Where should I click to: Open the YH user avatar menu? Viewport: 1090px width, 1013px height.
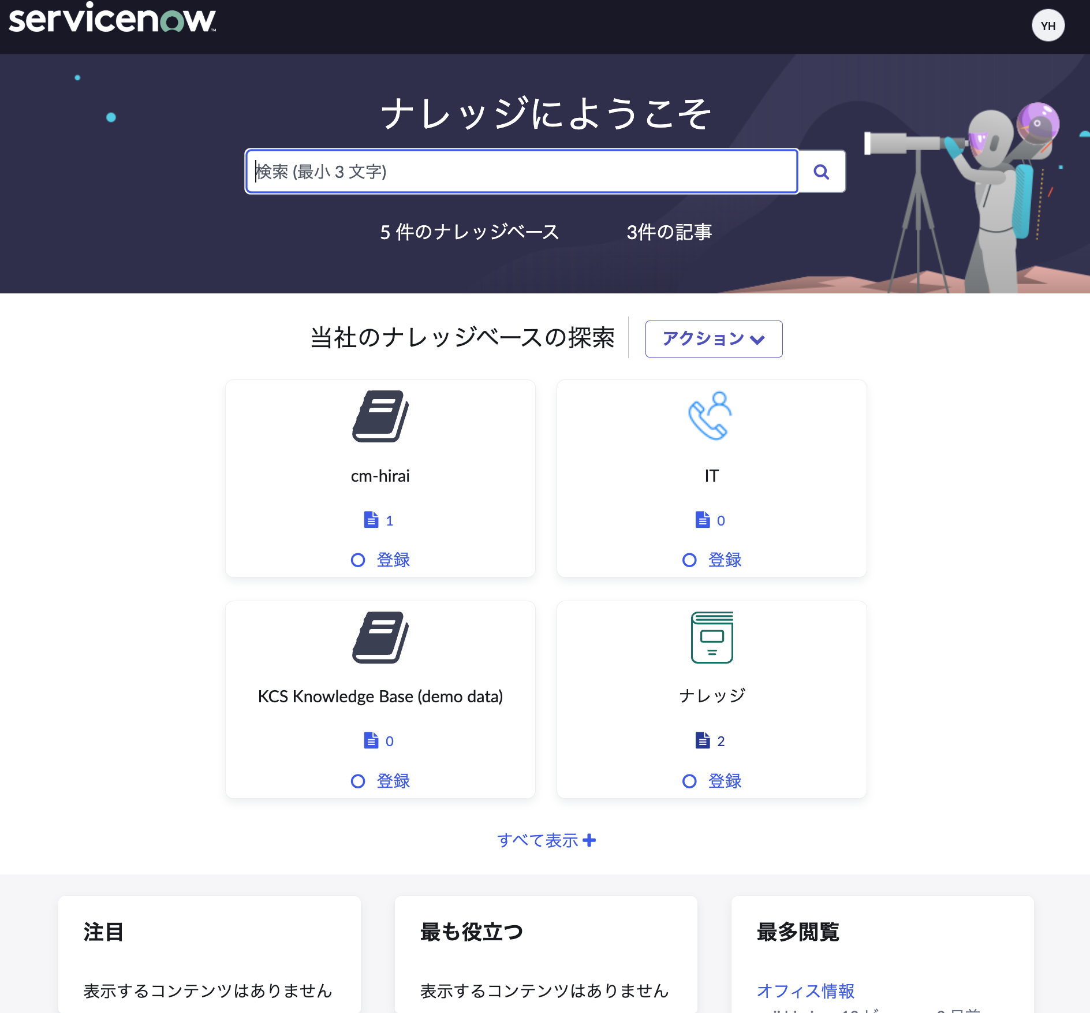coord(1048,25)
